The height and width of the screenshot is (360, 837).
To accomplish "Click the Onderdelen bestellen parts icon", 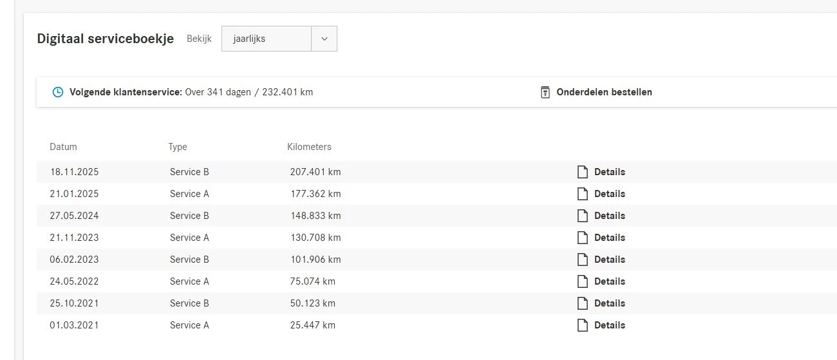I will click(x=545, y=92).
